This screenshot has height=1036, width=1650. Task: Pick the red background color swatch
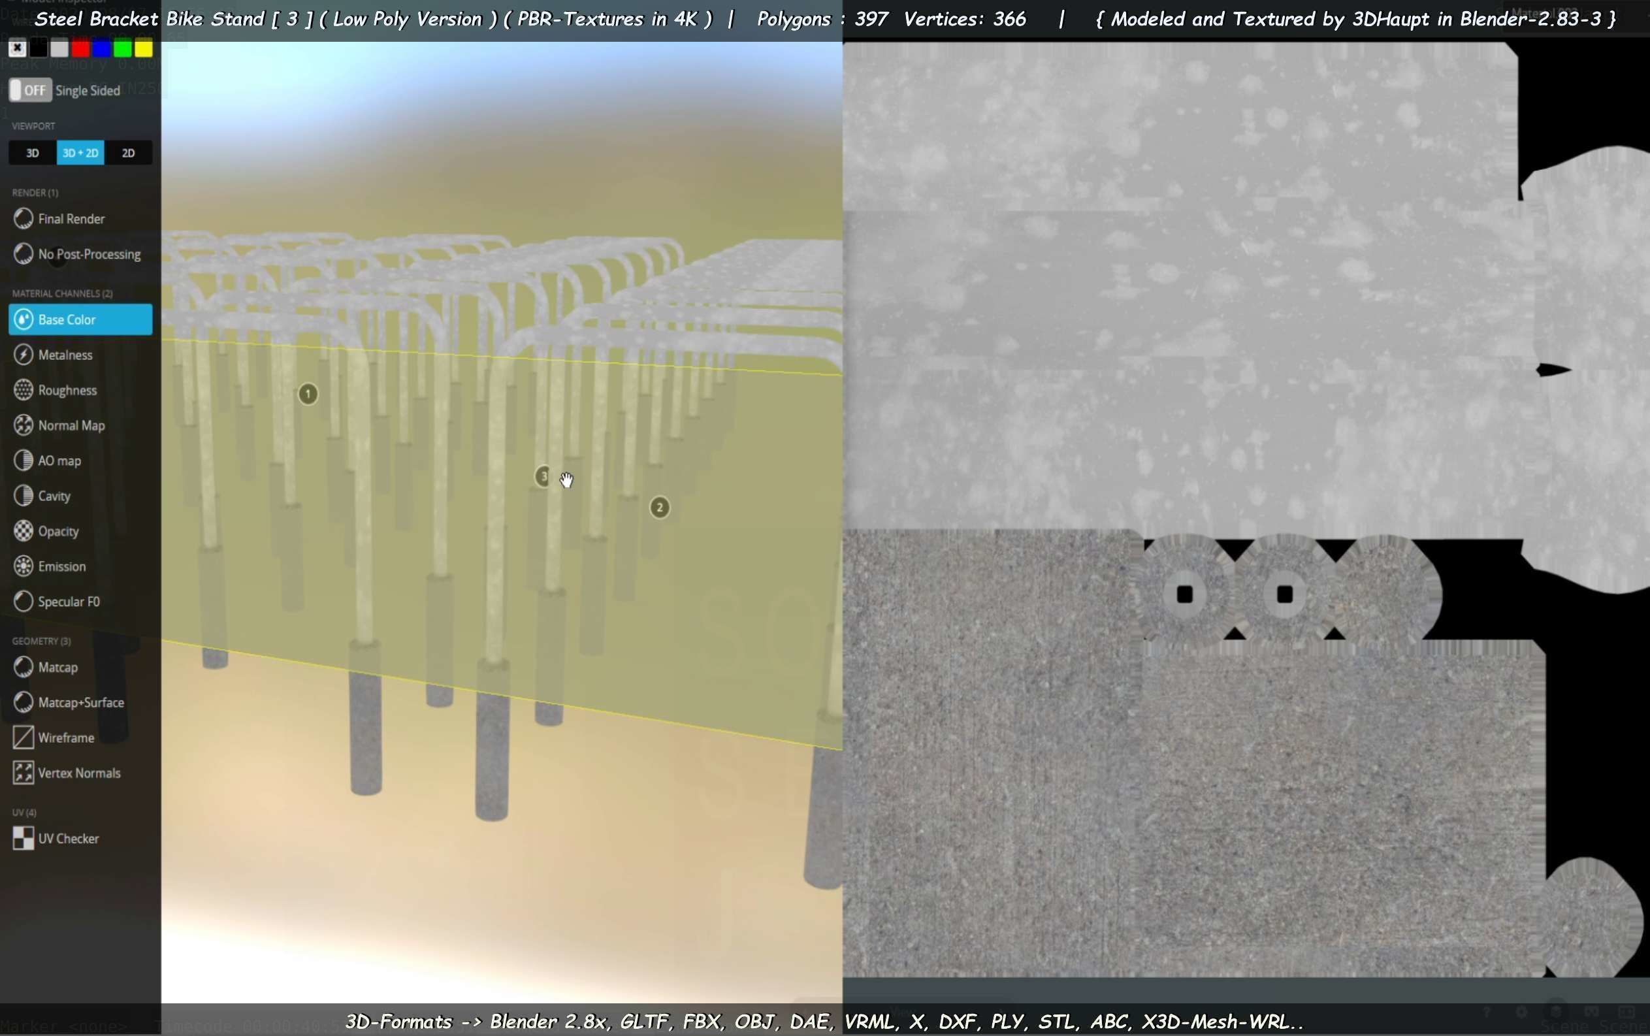(x=80, y=48)
